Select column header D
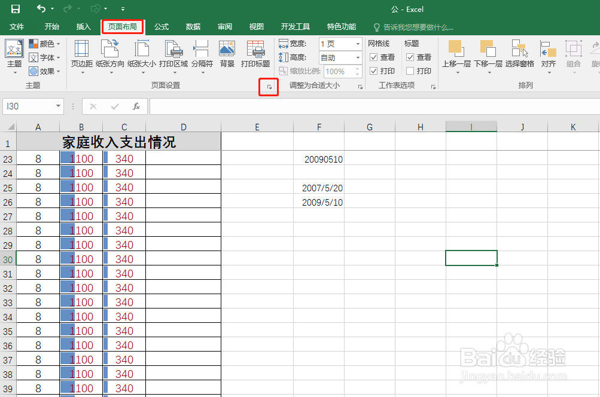This screenshot has height=397, width=600. (x=183, y=127)
